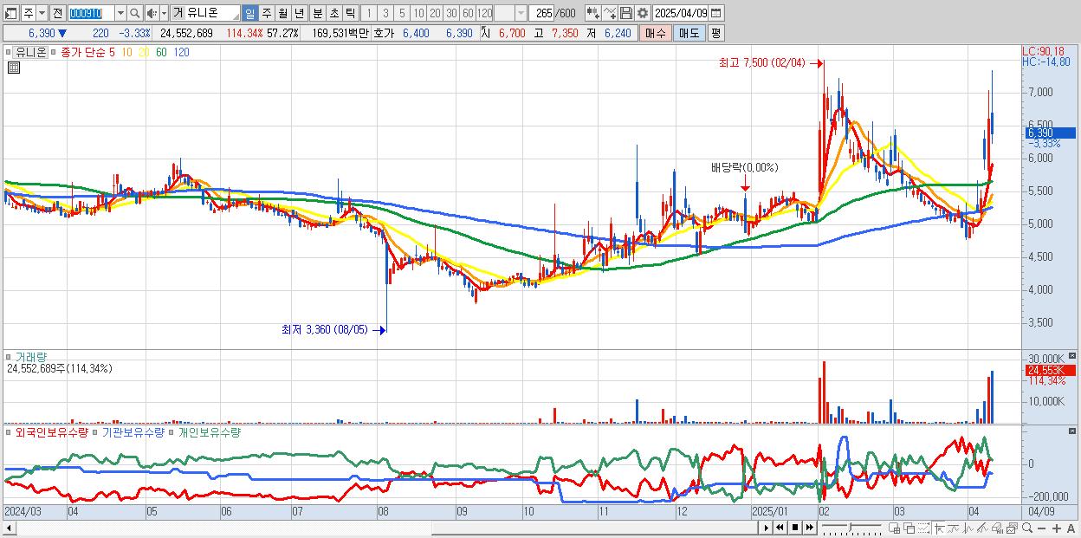Select the 틱 tick chart period
Screen dimensions: 1081x538
350,13
